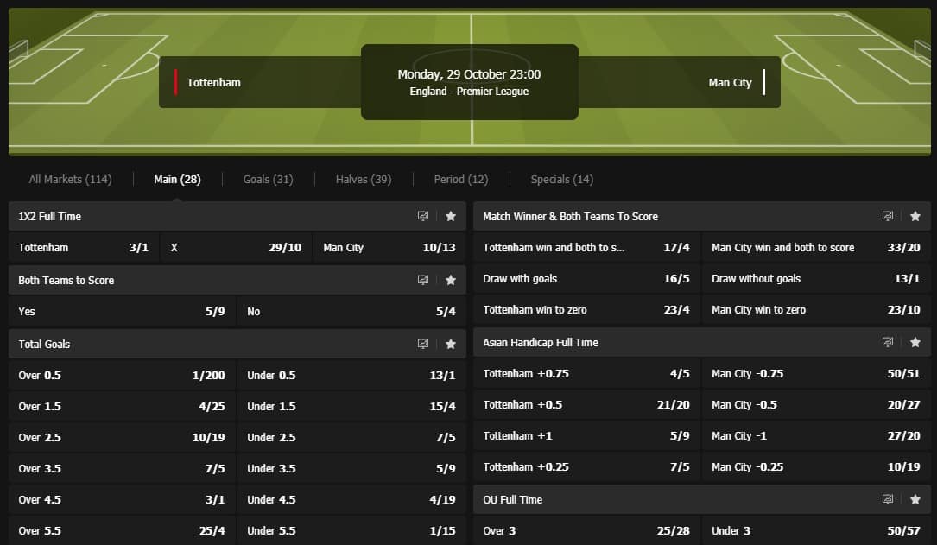The height and width of the screenshot is (545, 937).
Task: Select the Specials (14) tab
Action: click(561, 180)
